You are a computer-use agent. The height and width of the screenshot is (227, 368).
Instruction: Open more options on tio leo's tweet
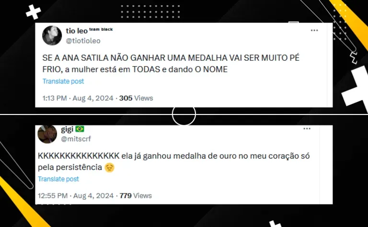[x=314, y=31]
